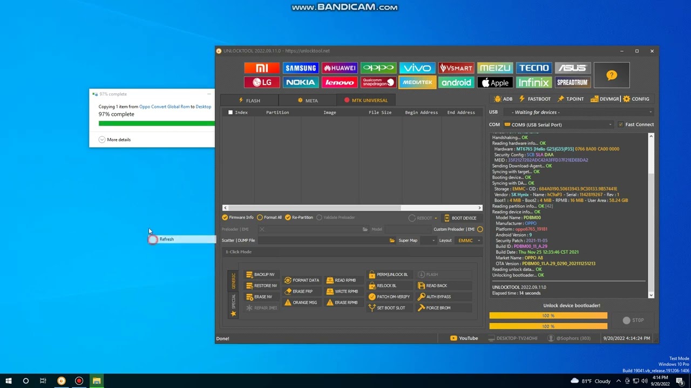691x388 pixels.
Task: Enable the Firmware Info option
Action: pyautogui.click(x=238, y=218)
